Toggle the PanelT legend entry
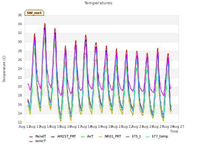Viewport: 197px width, 147px height. point(38,136)
